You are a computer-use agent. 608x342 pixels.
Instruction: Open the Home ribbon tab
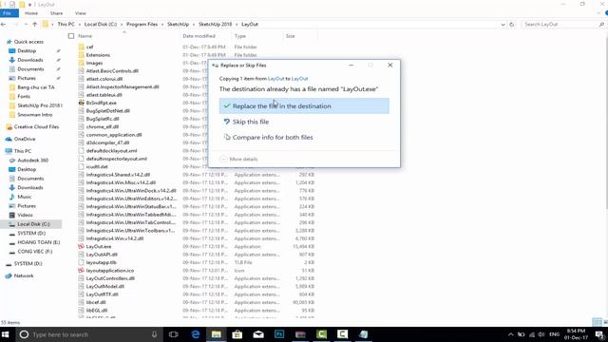pyautogui.click(x=31, y=13)
